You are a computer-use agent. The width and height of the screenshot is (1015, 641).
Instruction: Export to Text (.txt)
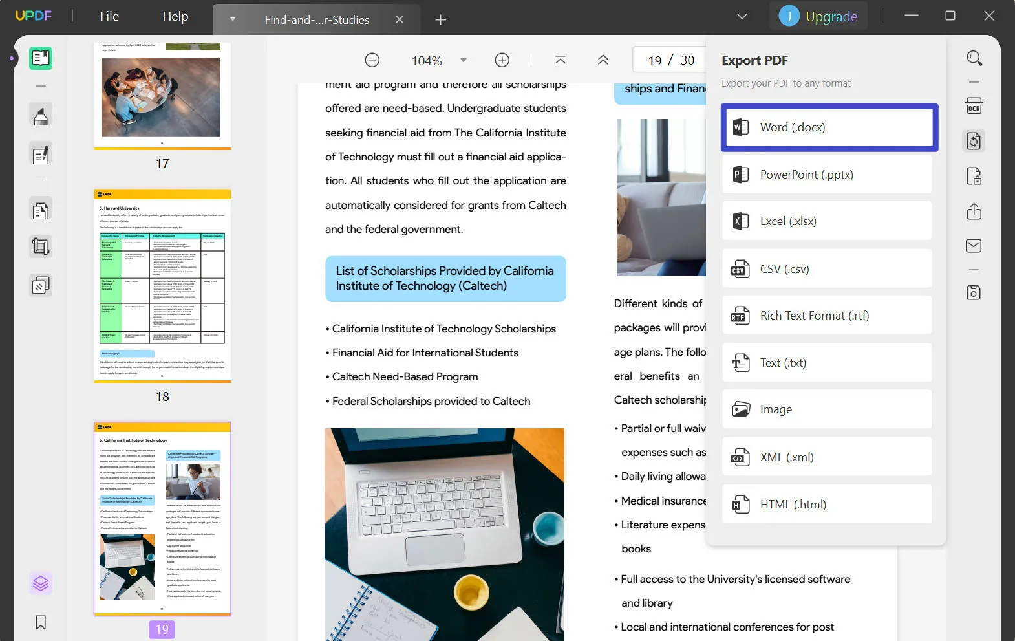tap(827, 363)
